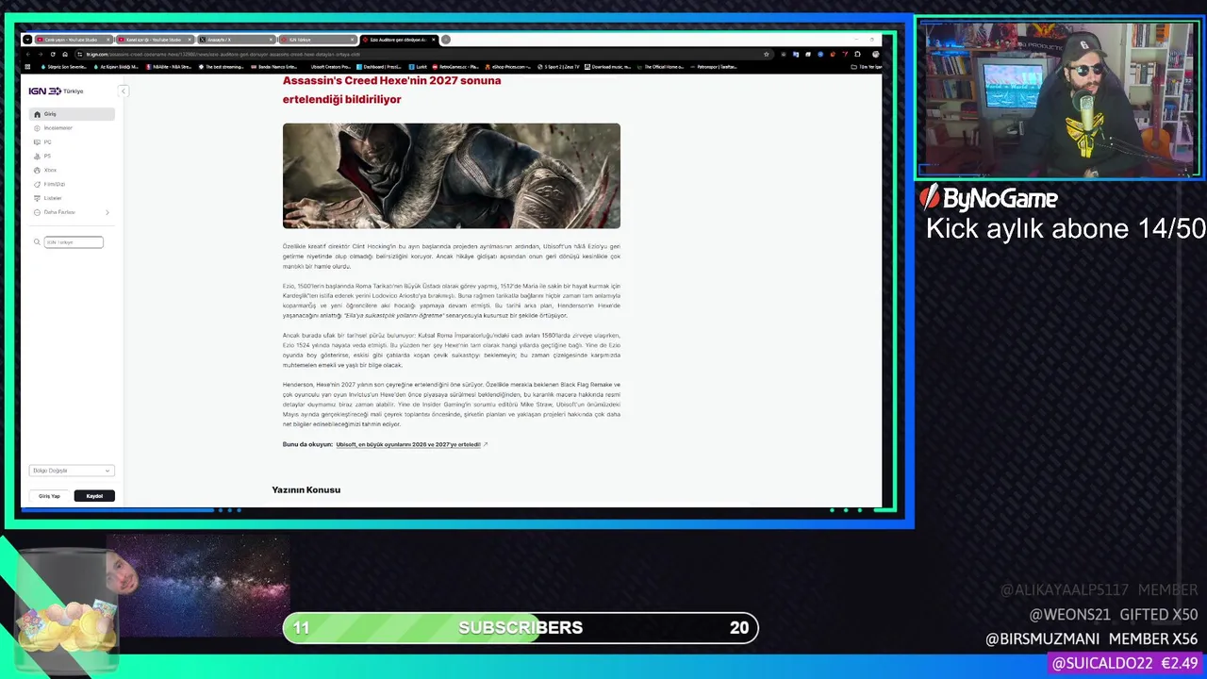Close the IGN Türkiye browser tab
Screen dimensions: 1207x679
coord(353,40)
